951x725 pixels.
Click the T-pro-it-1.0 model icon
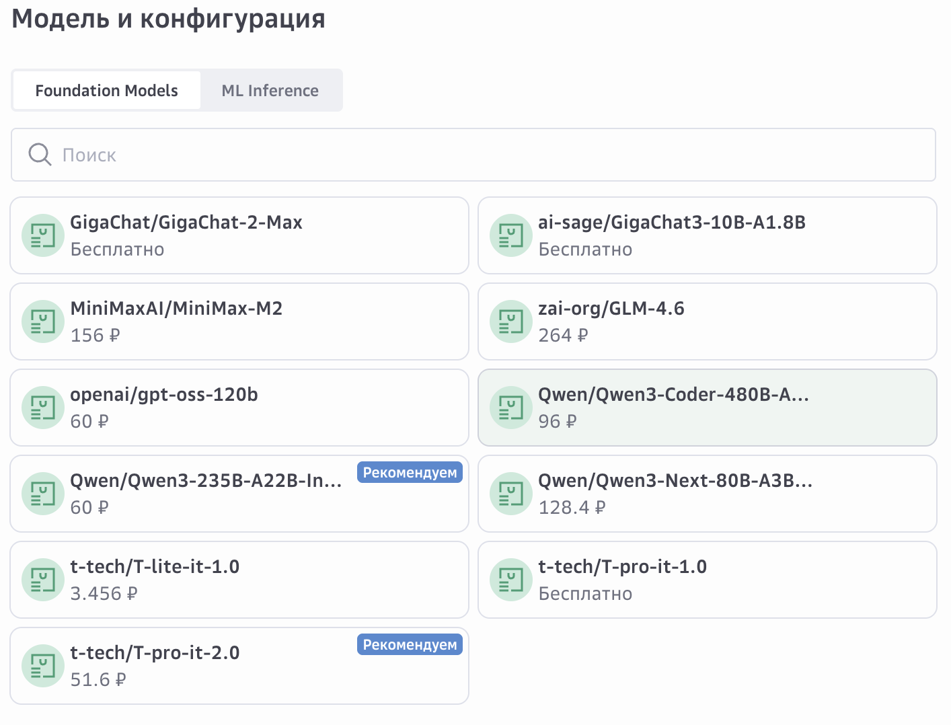click(511, 580)
